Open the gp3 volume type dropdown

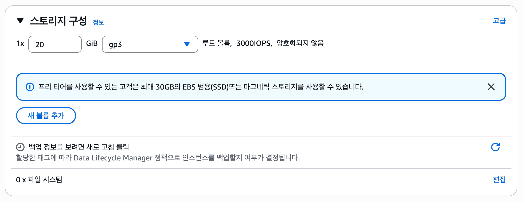tap(150, 44)
